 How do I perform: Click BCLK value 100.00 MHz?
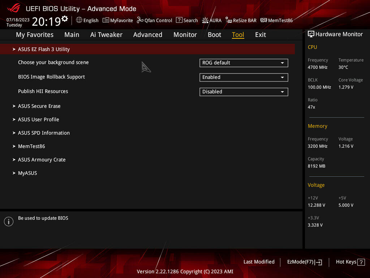click(x=319, y=87)
